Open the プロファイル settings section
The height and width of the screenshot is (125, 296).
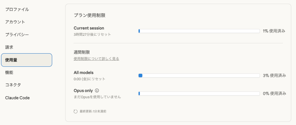17,9
